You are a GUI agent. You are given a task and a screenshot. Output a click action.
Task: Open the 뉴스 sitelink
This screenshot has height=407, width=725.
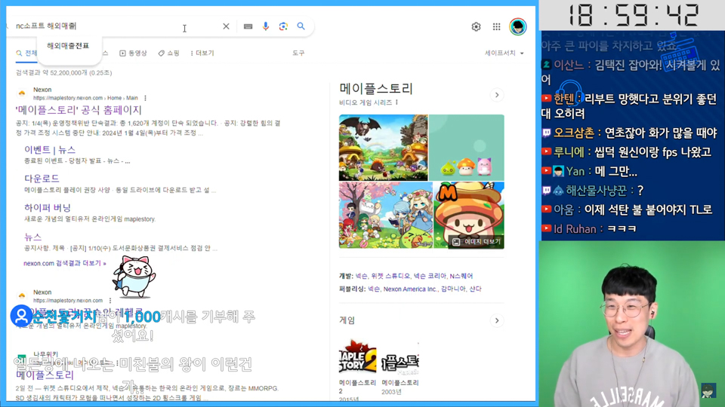coord(32,237)
